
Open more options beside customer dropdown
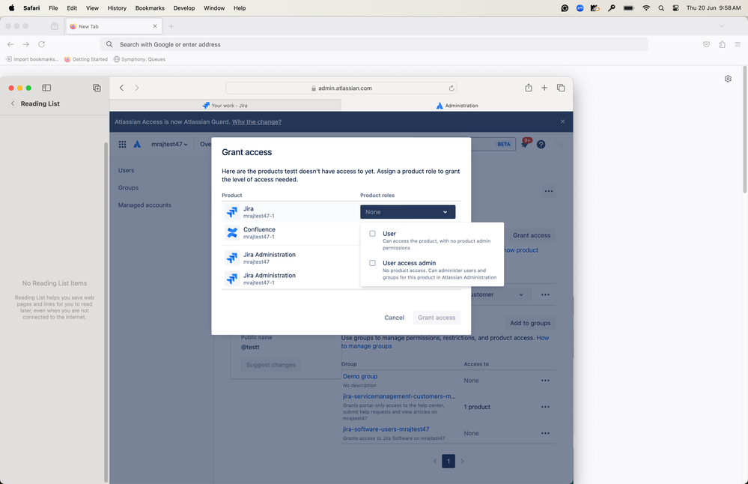point(545,295)
